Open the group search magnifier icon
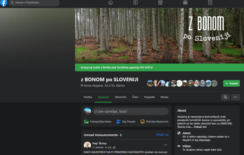The height and width of the screenshot is (155, 244). (225, 97)
